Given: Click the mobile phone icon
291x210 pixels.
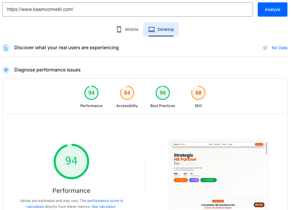Looking at the screenshot, I should pyautogui.click(x=119, y=29).
